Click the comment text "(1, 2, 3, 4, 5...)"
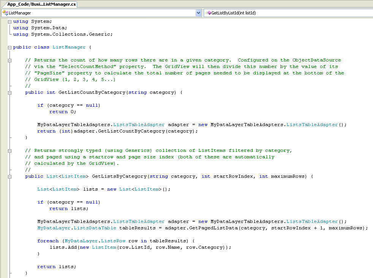373x278 pixels. coord(89,79)
